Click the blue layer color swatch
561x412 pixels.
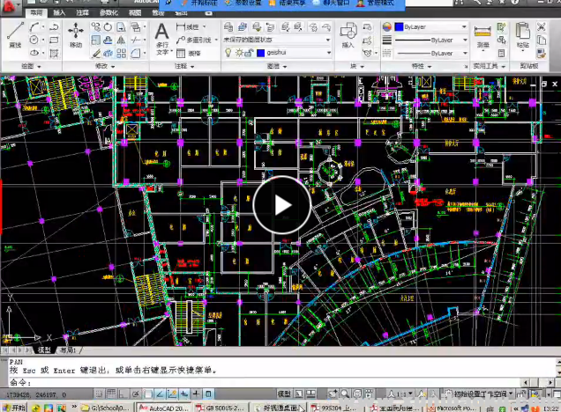click(x=260, y=54)
